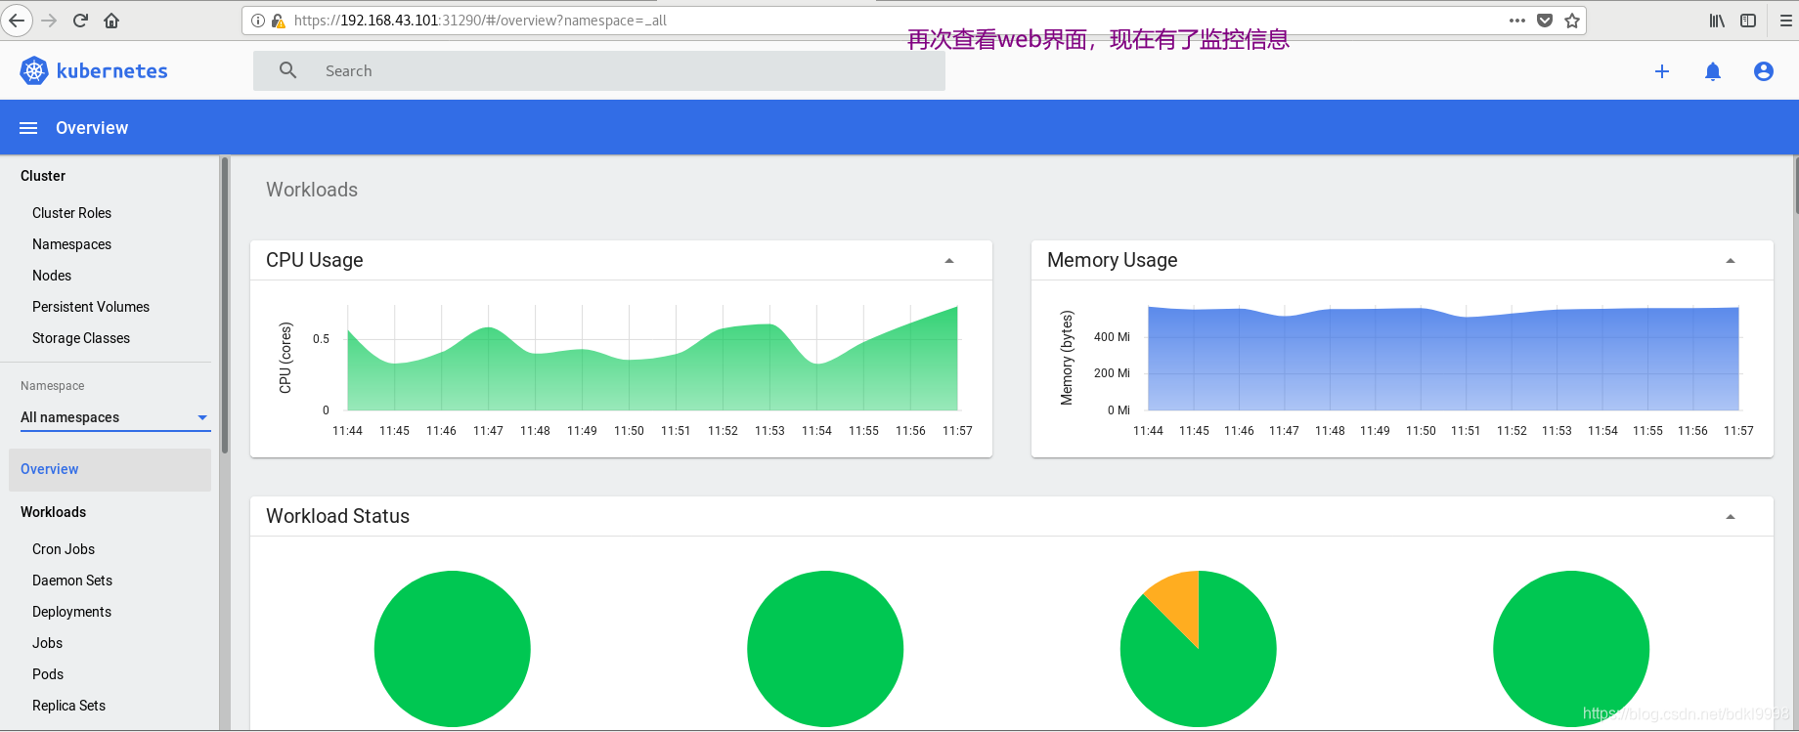
Task: Open Storage Classes in the sidebar
Action: [x=81, y=338]
